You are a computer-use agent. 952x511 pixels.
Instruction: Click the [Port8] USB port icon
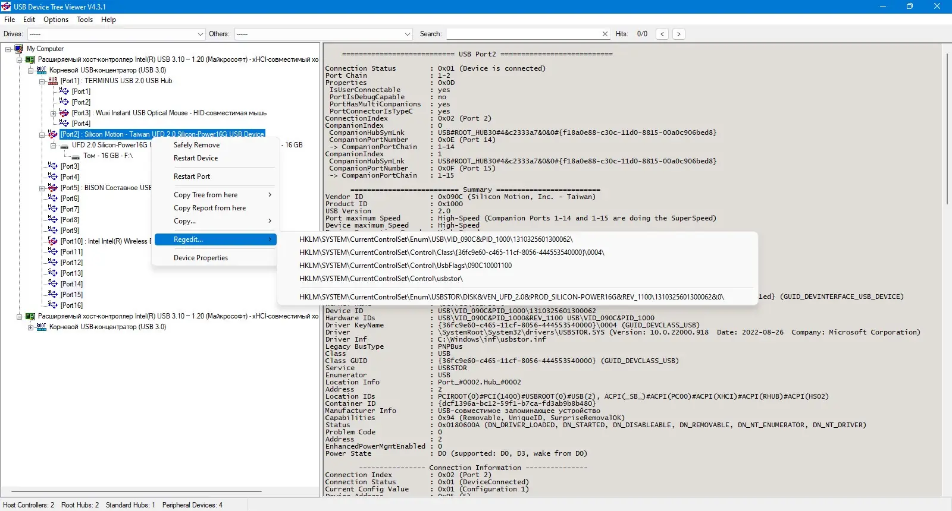(x=52, y=220)
